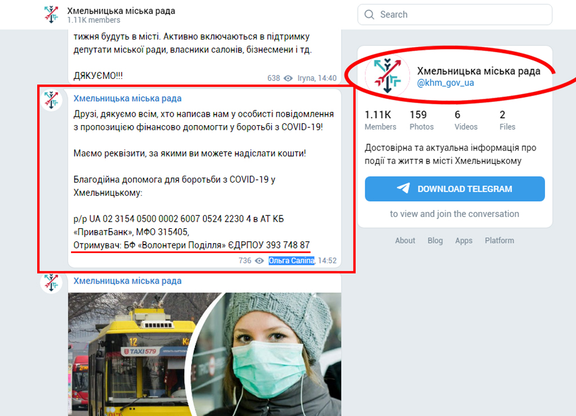576x416 pixels.
Task: Open the Apps footer link
Action: [x=464, y=240]
